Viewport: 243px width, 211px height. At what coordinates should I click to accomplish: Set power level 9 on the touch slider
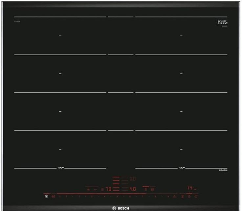click(168, 197)
